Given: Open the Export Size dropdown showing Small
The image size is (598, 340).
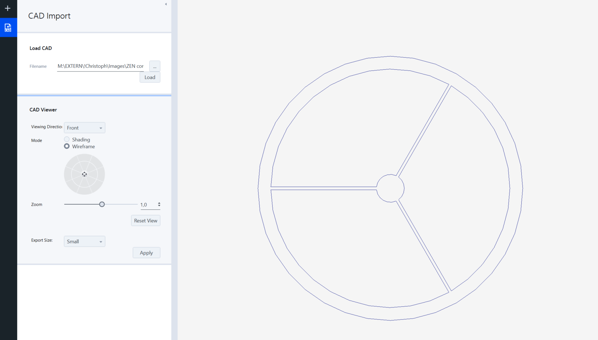Looking at the screenshot, I should [84, 241].
